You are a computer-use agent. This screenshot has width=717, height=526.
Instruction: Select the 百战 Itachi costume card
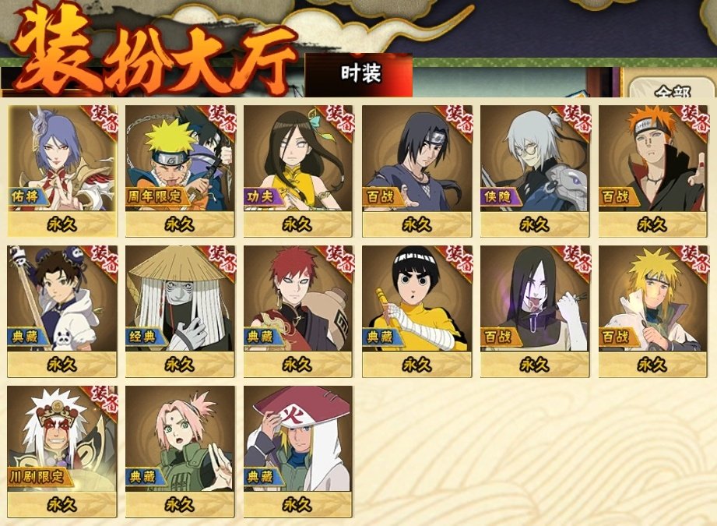coord(417,171)
